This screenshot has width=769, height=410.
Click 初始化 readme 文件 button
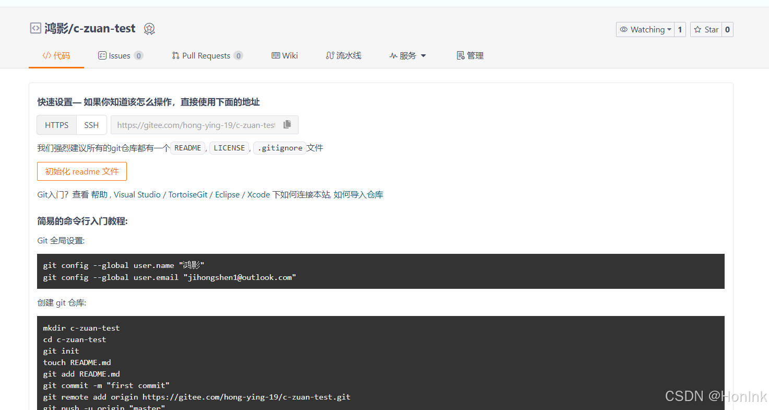(x=82, y=171)
